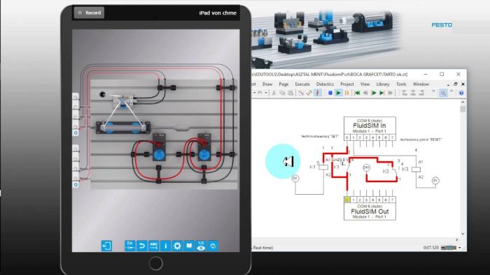The height and width of the screenshot is (275, 490).
Task: Open the Execute menu
Action: click(x=302, y=84)
